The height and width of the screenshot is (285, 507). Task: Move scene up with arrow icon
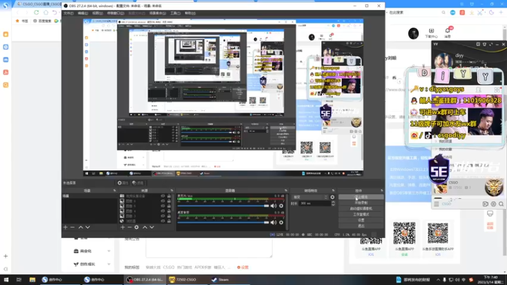pos(81,227)
